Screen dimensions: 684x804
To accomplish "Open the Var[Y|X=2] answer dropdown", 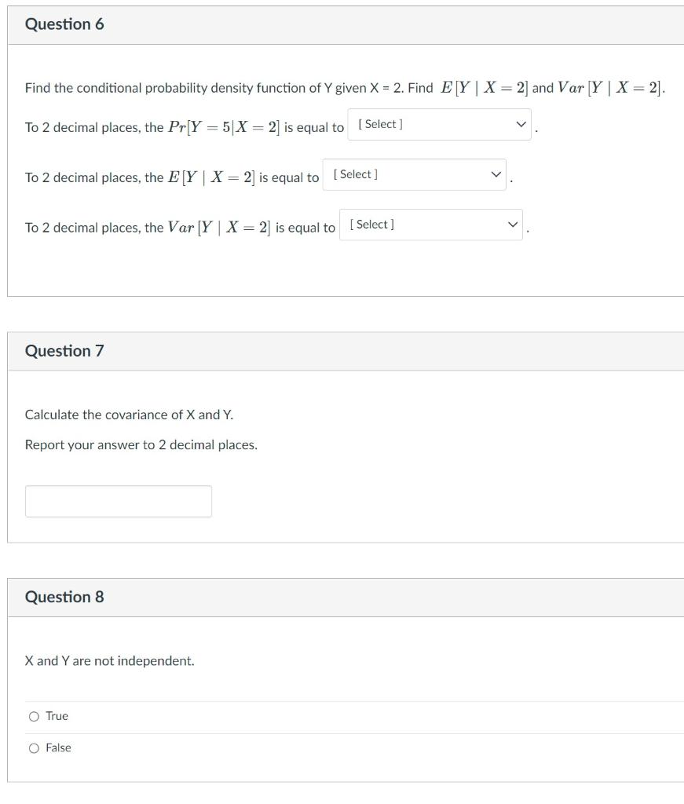I will [430, 225].
